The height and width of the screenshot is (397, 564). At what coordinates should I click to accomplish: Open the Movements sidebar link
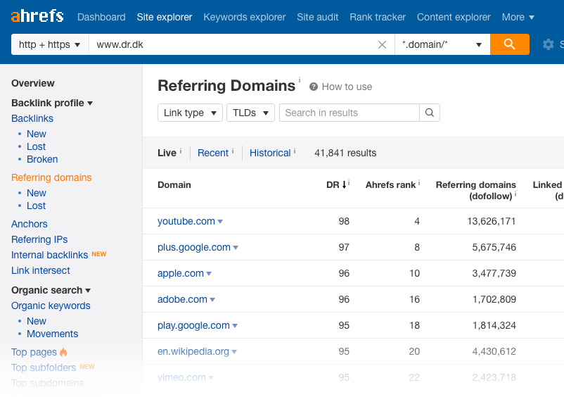(53, 334)
